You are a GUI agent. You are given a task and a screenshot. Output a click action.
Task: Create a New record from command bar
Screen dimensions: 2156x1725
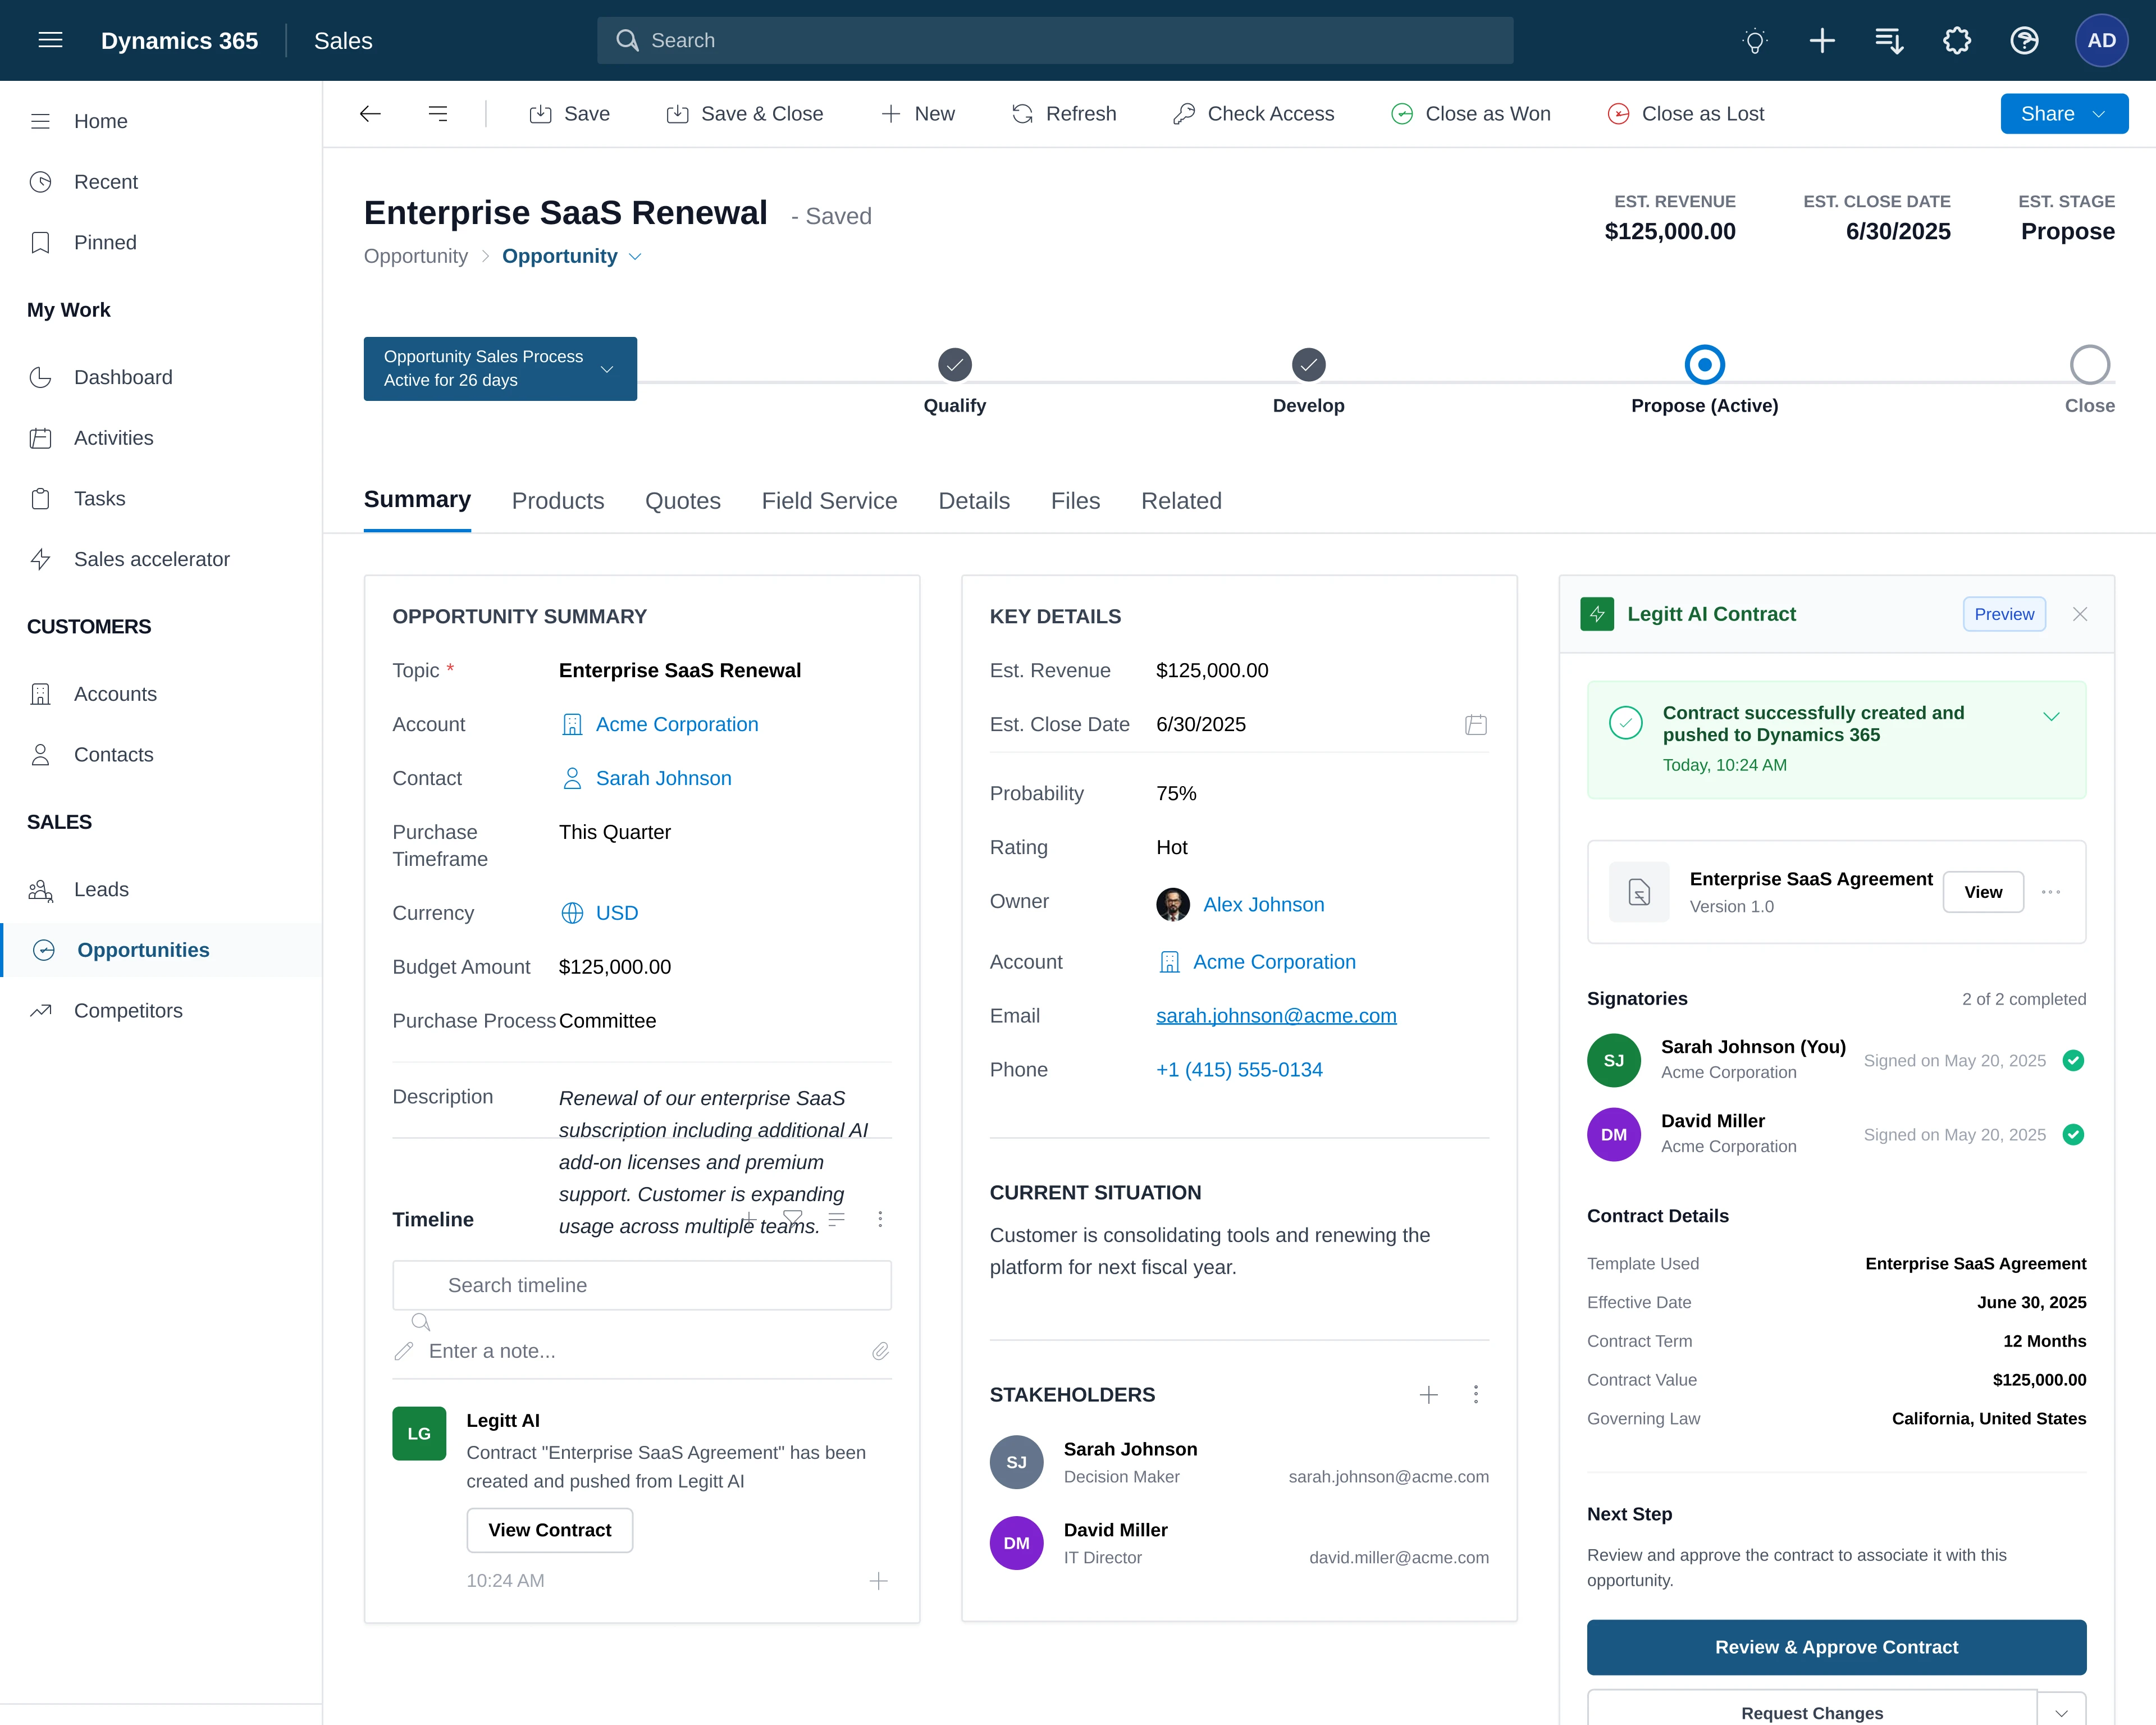pyautogui.click(x=918, y=114)
